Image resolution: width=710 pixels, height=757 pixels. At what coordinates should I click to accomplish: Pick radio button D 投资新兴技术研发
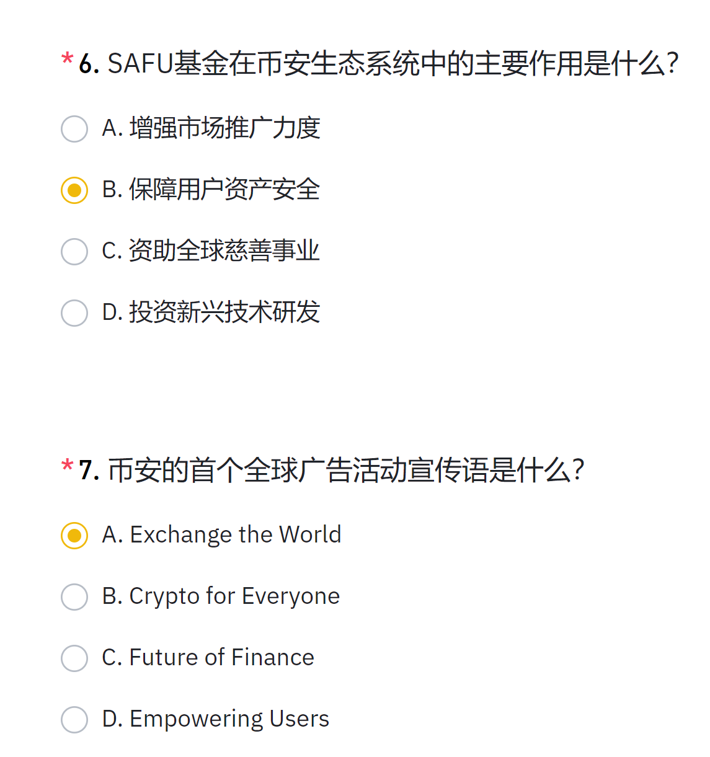[74, 313]
